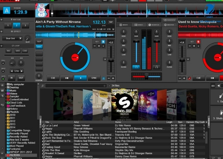Screen dimensions: 223x159
Task: Select the 'Rock The Boat' track row
Action: pos(123,138)
